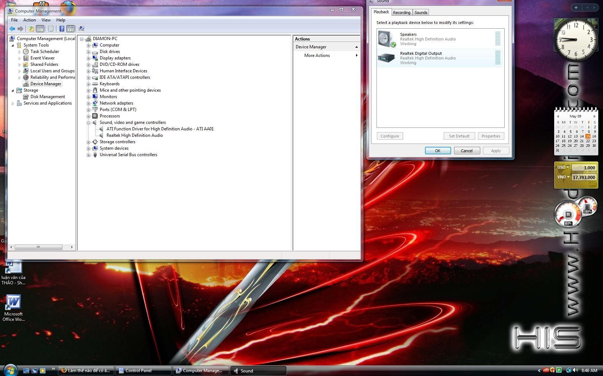Go to previous month in calendar gadget
The height and width of the screenshot is (376, 603).
[x=558, y=116]
